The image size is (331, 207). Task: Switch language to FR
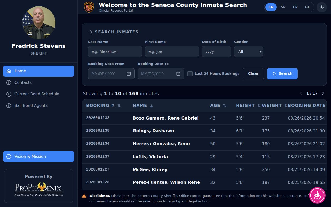click(295, 7)
